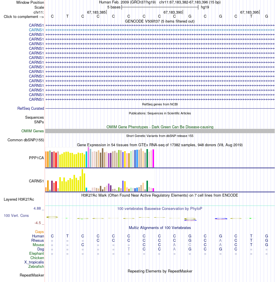Click the 'H3K27Ac Mark' ENCODE track title
This screenshot has height=282, width=275.
click(160, 195)
